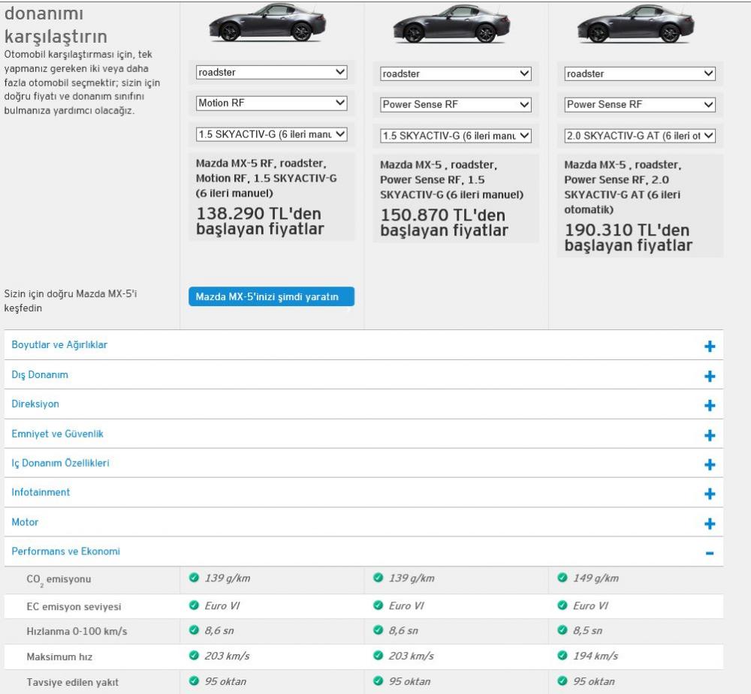Open the engine dropdown in the 138.290 TL column
The width and height of the screenshot is (751, 694).
(272, 134)
